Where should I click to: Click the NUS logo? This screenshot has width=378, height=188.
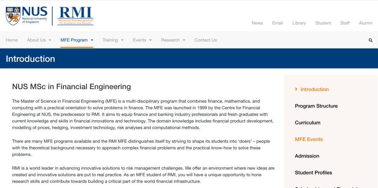pos(27,16)
